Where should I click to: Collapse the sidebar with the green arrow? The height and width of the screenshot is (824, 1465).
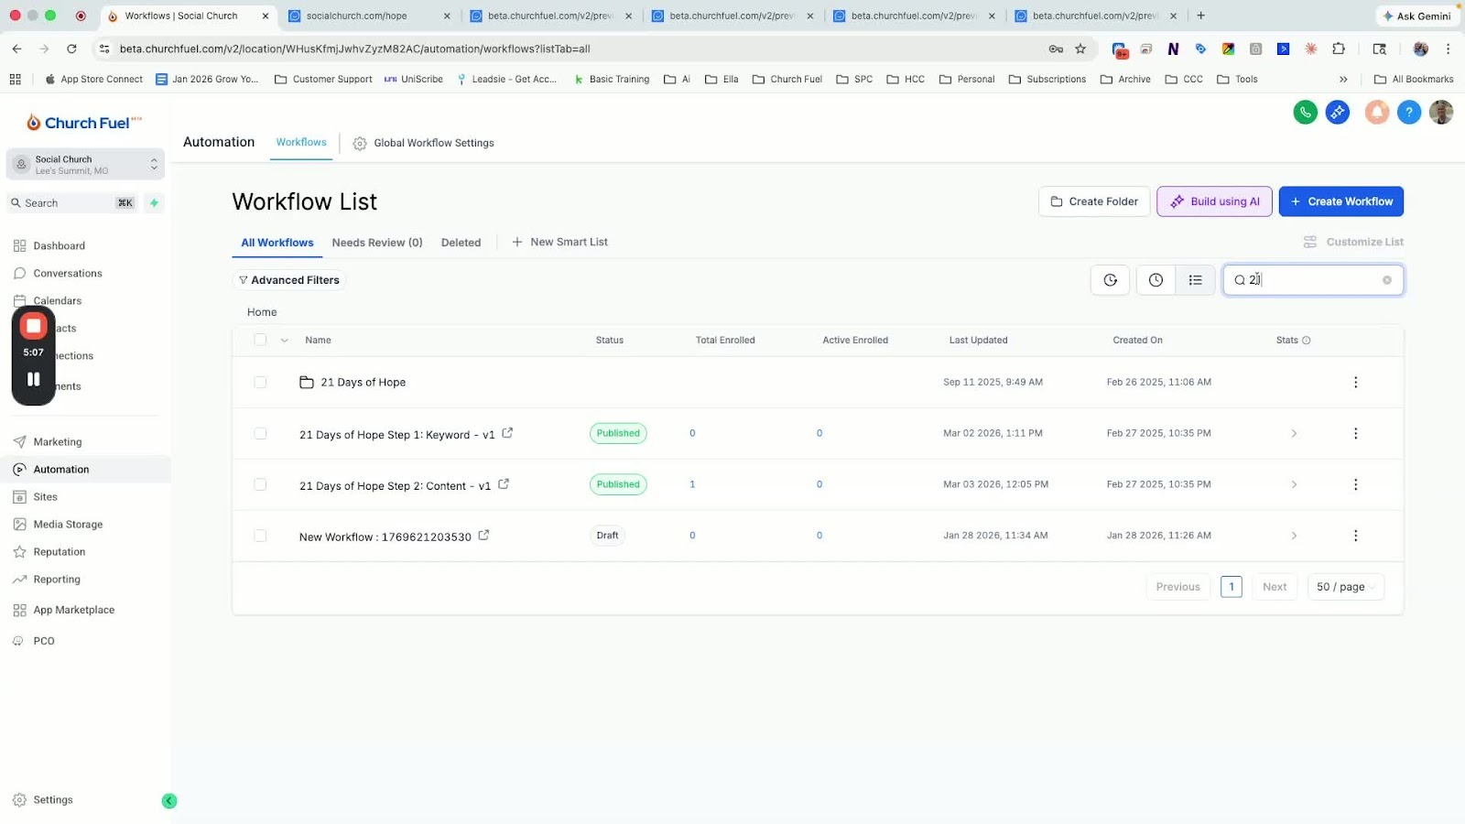(x=169, y=801)
